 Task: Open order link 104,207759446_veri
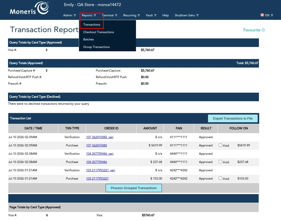(x=100, y=153)
